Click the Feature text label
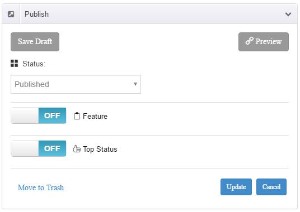This screenshot has height=212, width=300. [x=95, y=116]
